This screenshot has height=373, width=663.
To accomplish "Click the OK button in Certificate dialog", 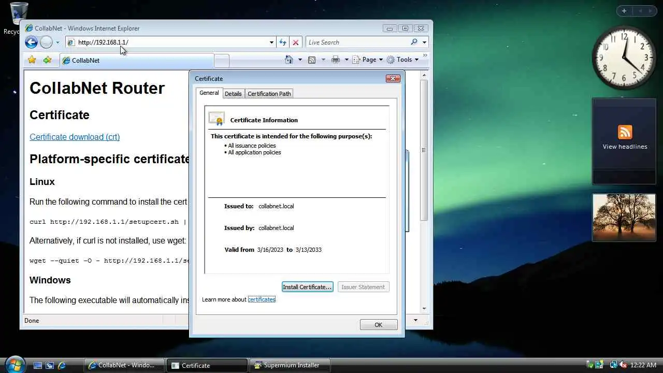I will click(379, 325).
